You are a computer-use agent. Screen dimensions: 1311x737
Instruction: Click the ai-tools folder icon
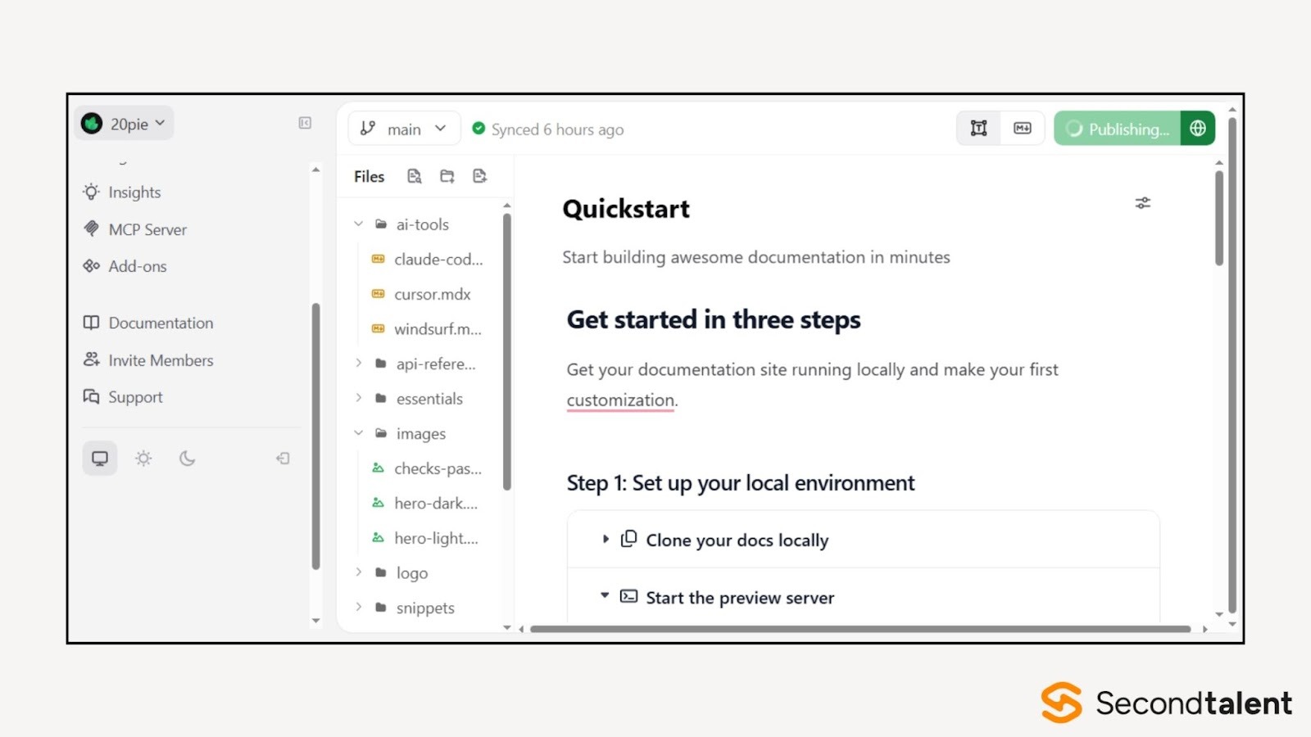pos(381,224)
